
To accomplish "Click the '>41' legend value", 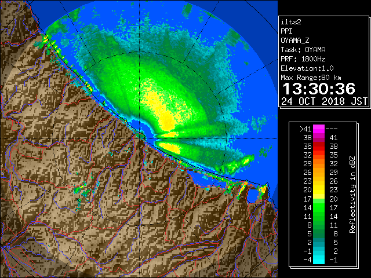I will 305,129.
